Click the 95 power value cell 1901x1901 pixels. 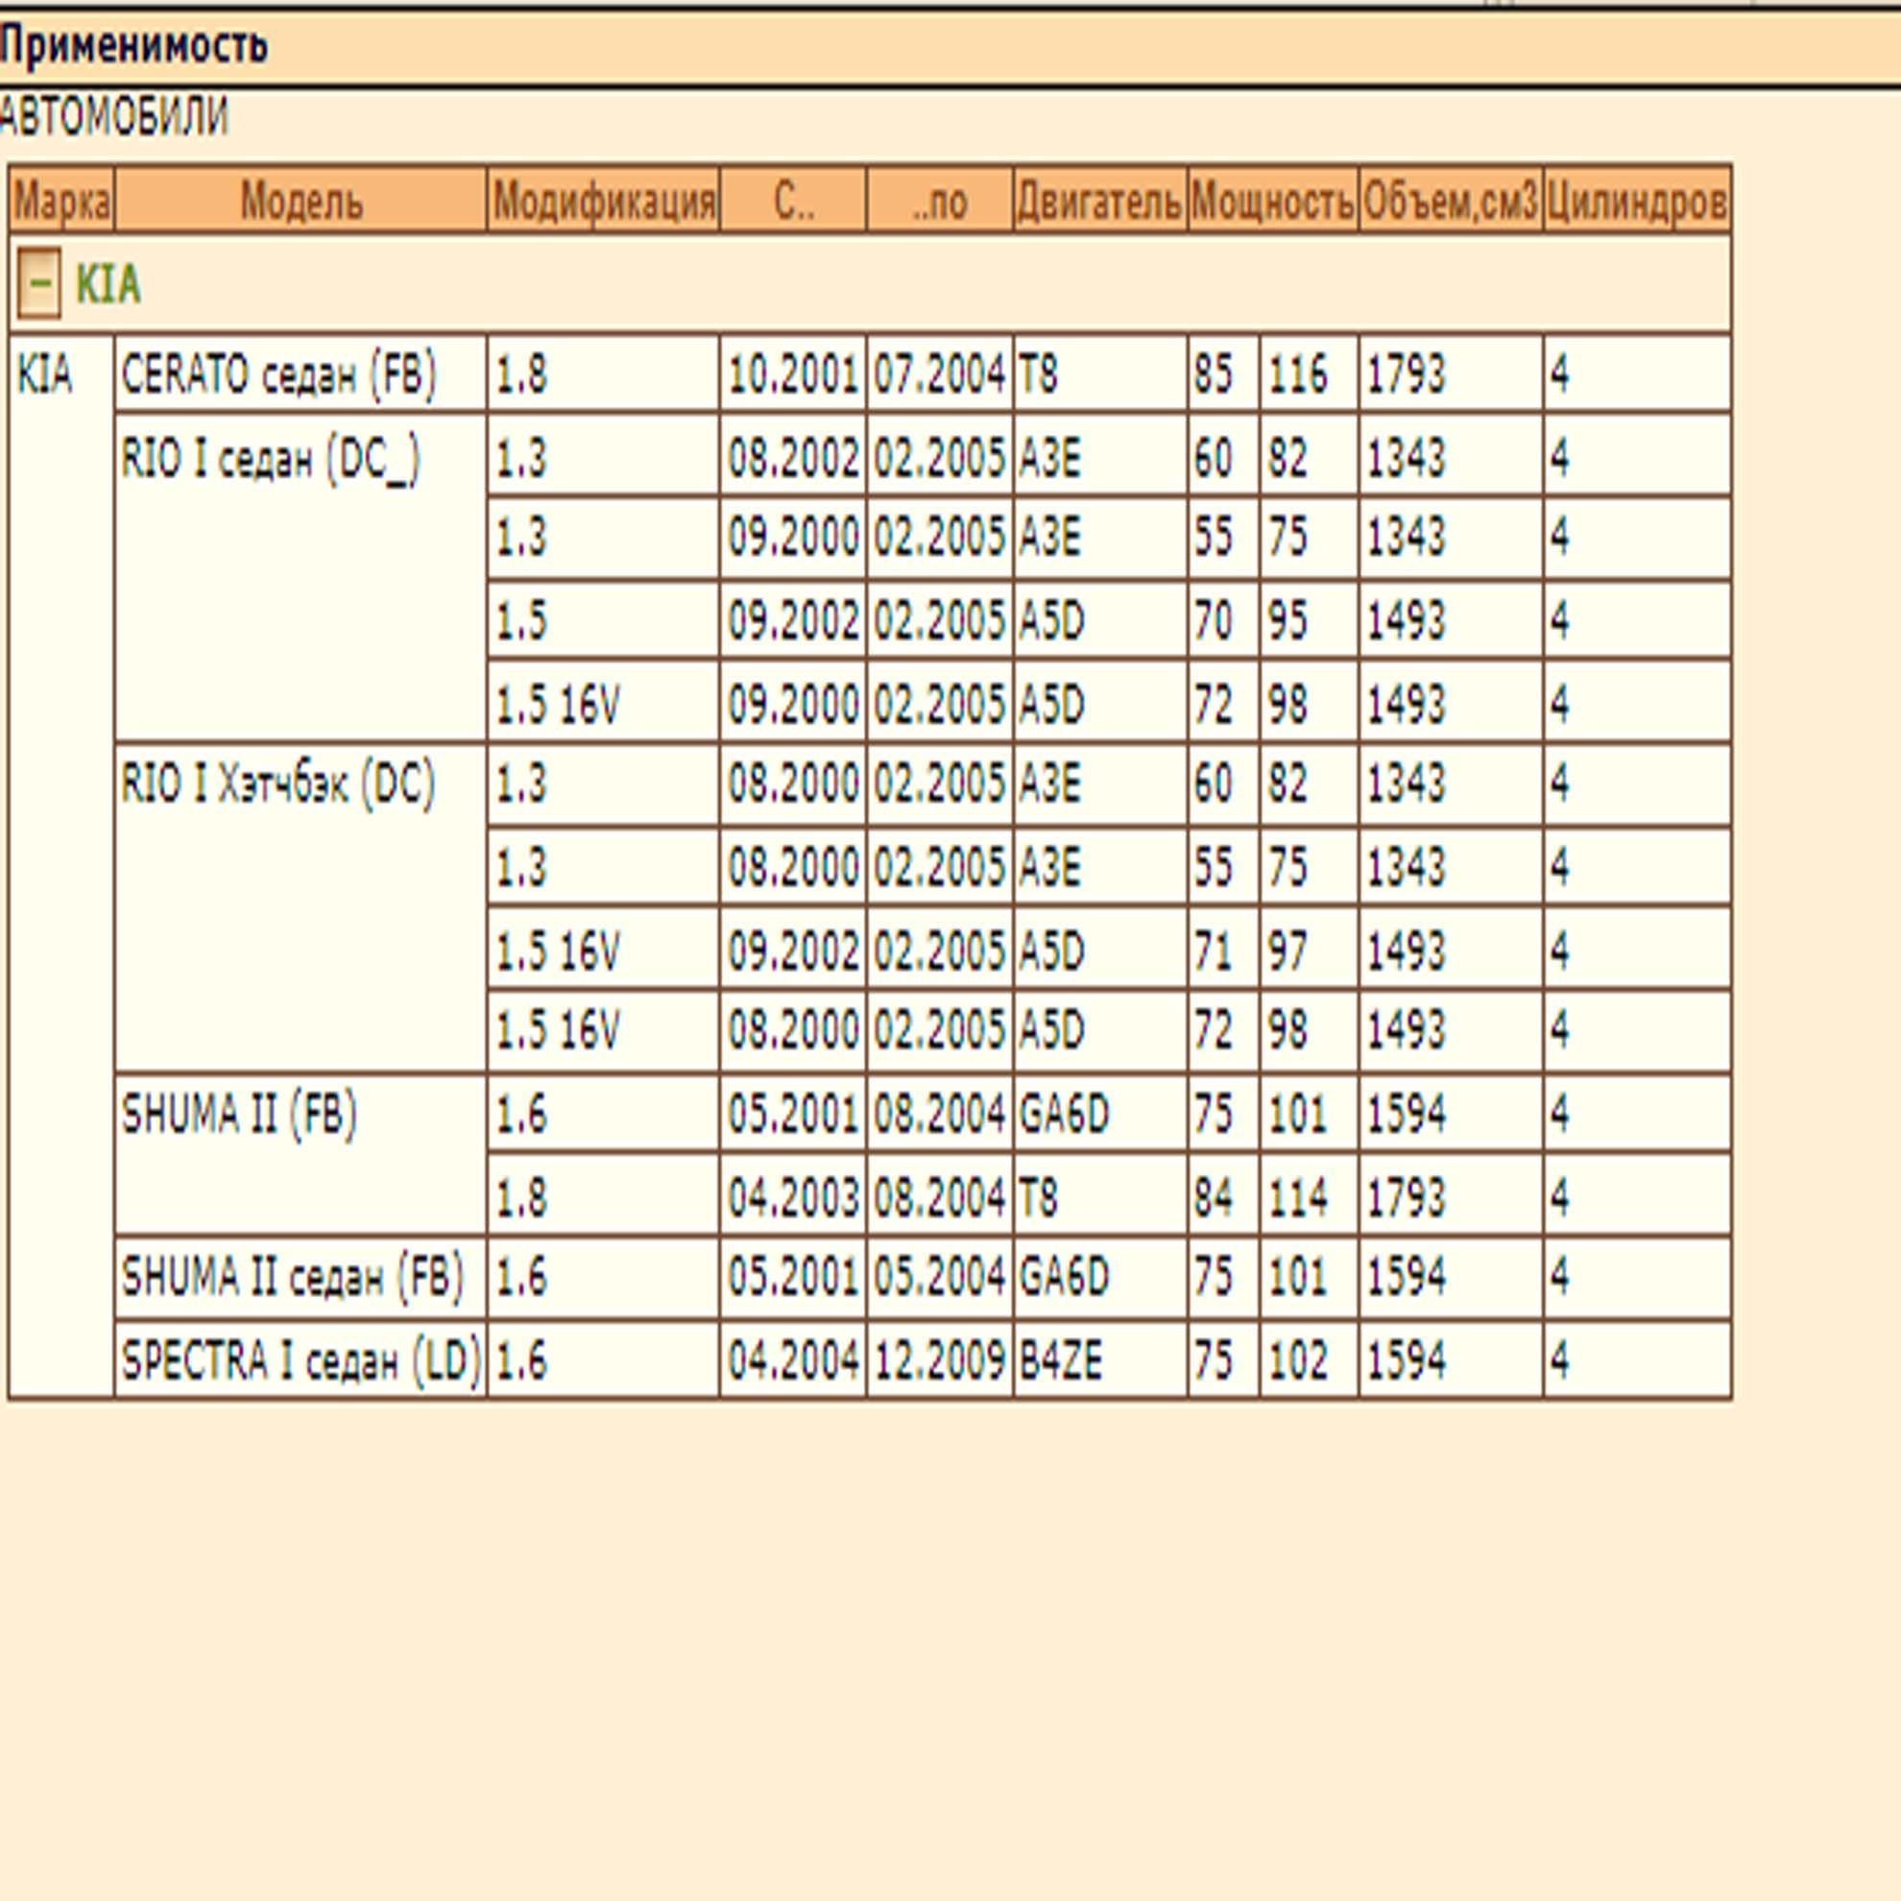coord(1310,620)
